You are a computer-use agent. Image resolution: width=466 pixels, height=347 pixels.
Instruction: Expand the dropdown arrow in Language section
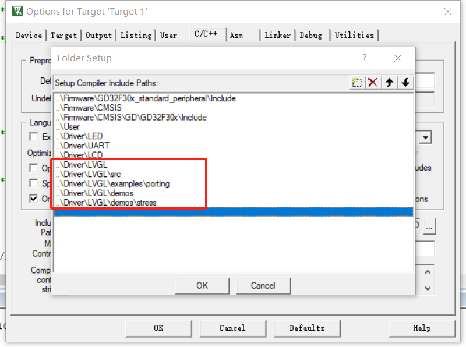tap(426, 137)
